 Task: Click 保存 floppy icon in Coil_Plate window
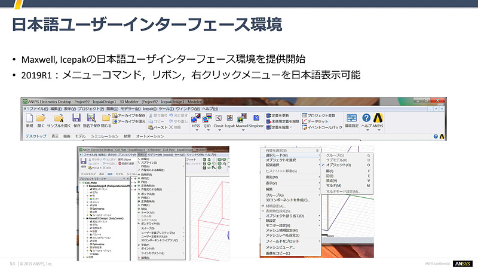click(x=83, y=161)
